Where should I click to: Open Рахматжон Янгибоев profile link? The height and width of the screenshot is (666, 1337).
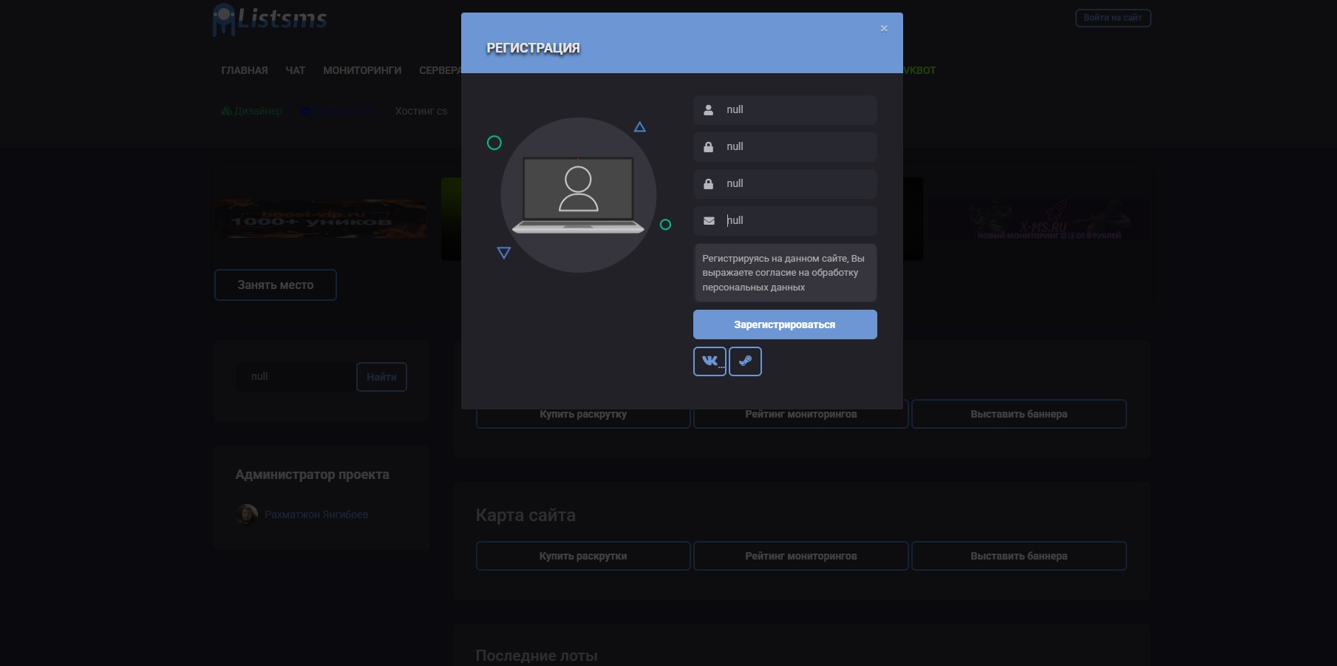(x=316, y=515)
